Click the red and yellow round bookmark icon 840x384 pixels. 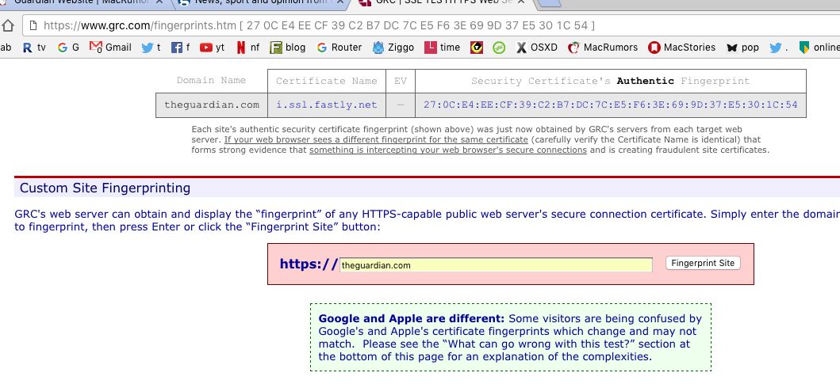(x=476, y=48)
